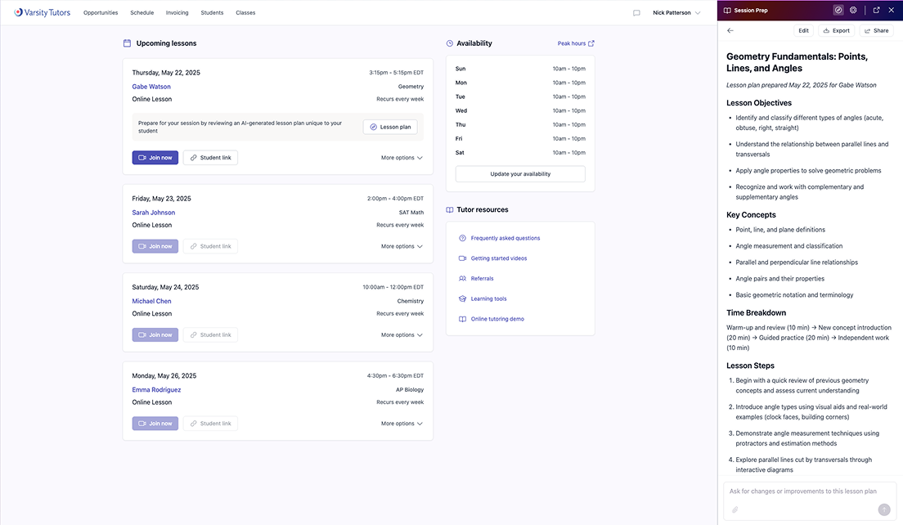The width and height of the screenshot is (903, 525).
Task: Expand More options for Gabe Watson's lesson
Action: (x=402, y=158)
